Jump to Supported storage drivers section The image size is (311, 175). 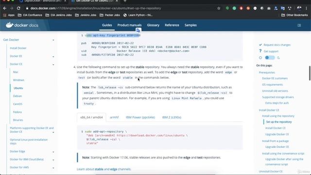tap(278, 97)
